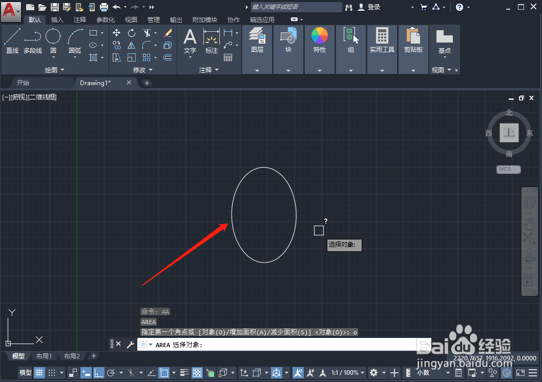Expand the Draw (绘图) panel dropdown
Image resolution: width=542 pixels, height=382 pixels.
coord(55,70)
